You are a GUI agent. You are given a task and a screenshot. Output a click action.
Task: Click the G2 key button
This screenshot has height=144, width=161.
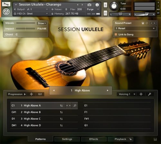coord(40,94)
